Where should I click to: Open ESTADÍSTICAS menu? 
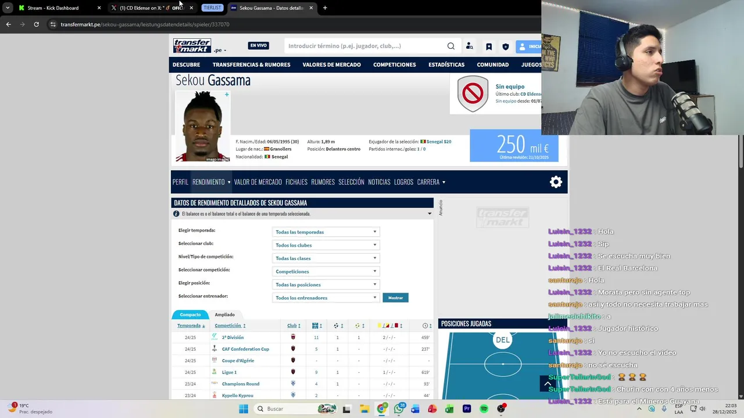tap(446, 64)
